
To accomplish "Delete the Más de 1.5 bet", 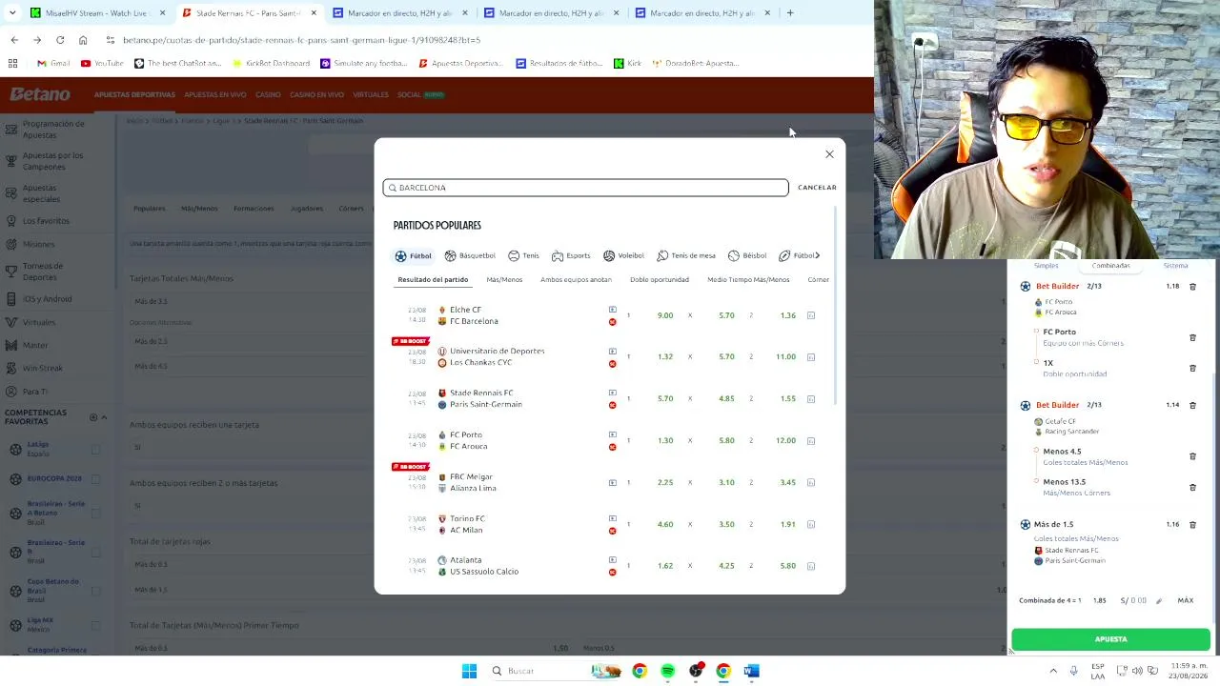I will 1192,524.
